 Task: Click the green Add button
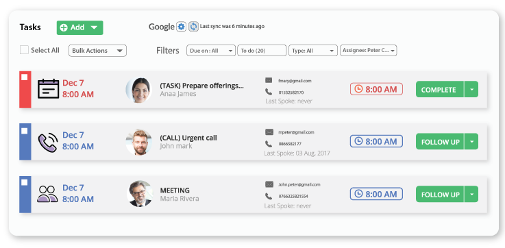80,27
